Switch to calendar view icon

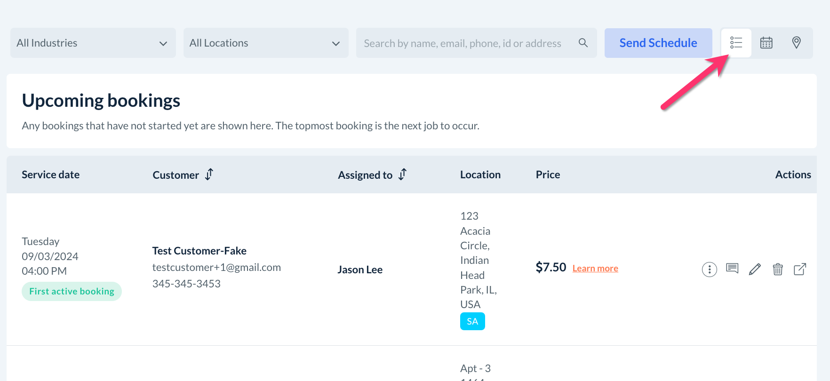[766, 43]
